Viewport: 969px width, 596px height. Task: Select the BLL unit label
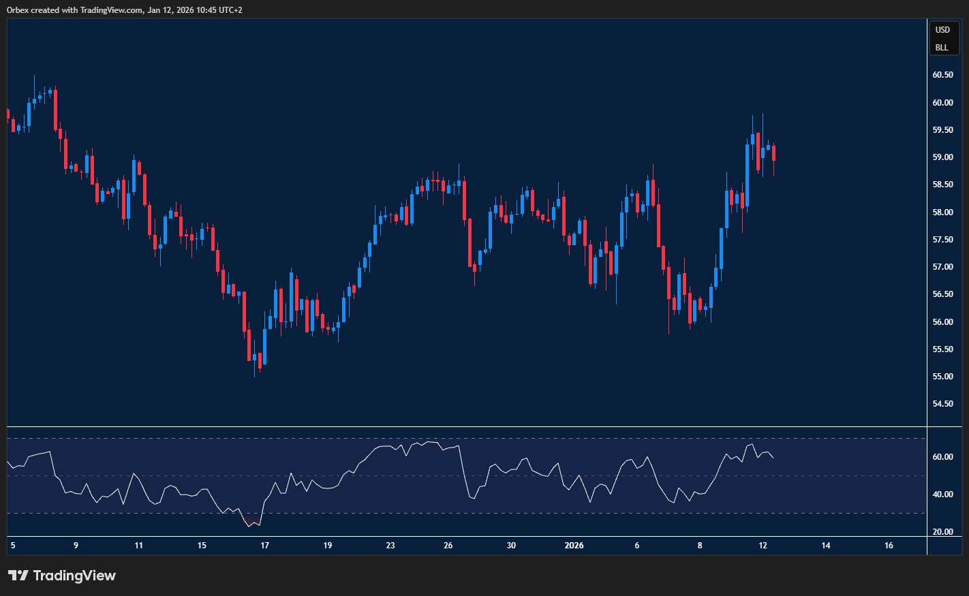click(942, 48)
